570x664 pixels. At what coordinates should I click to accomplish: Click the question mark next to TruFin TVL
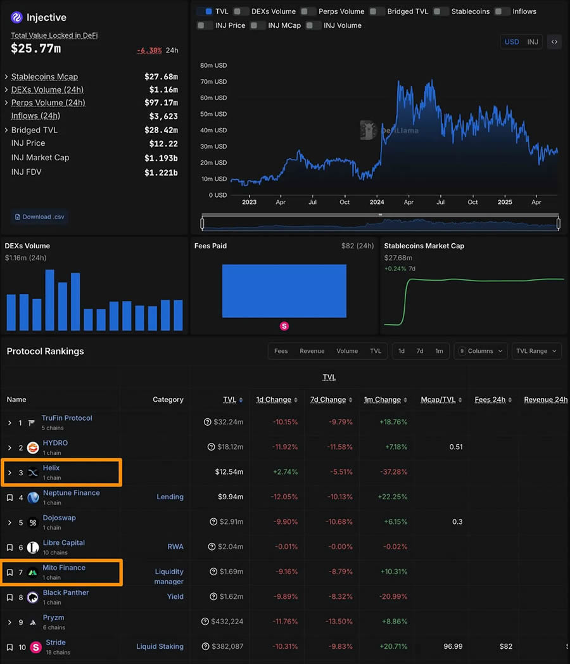[208, 422]
